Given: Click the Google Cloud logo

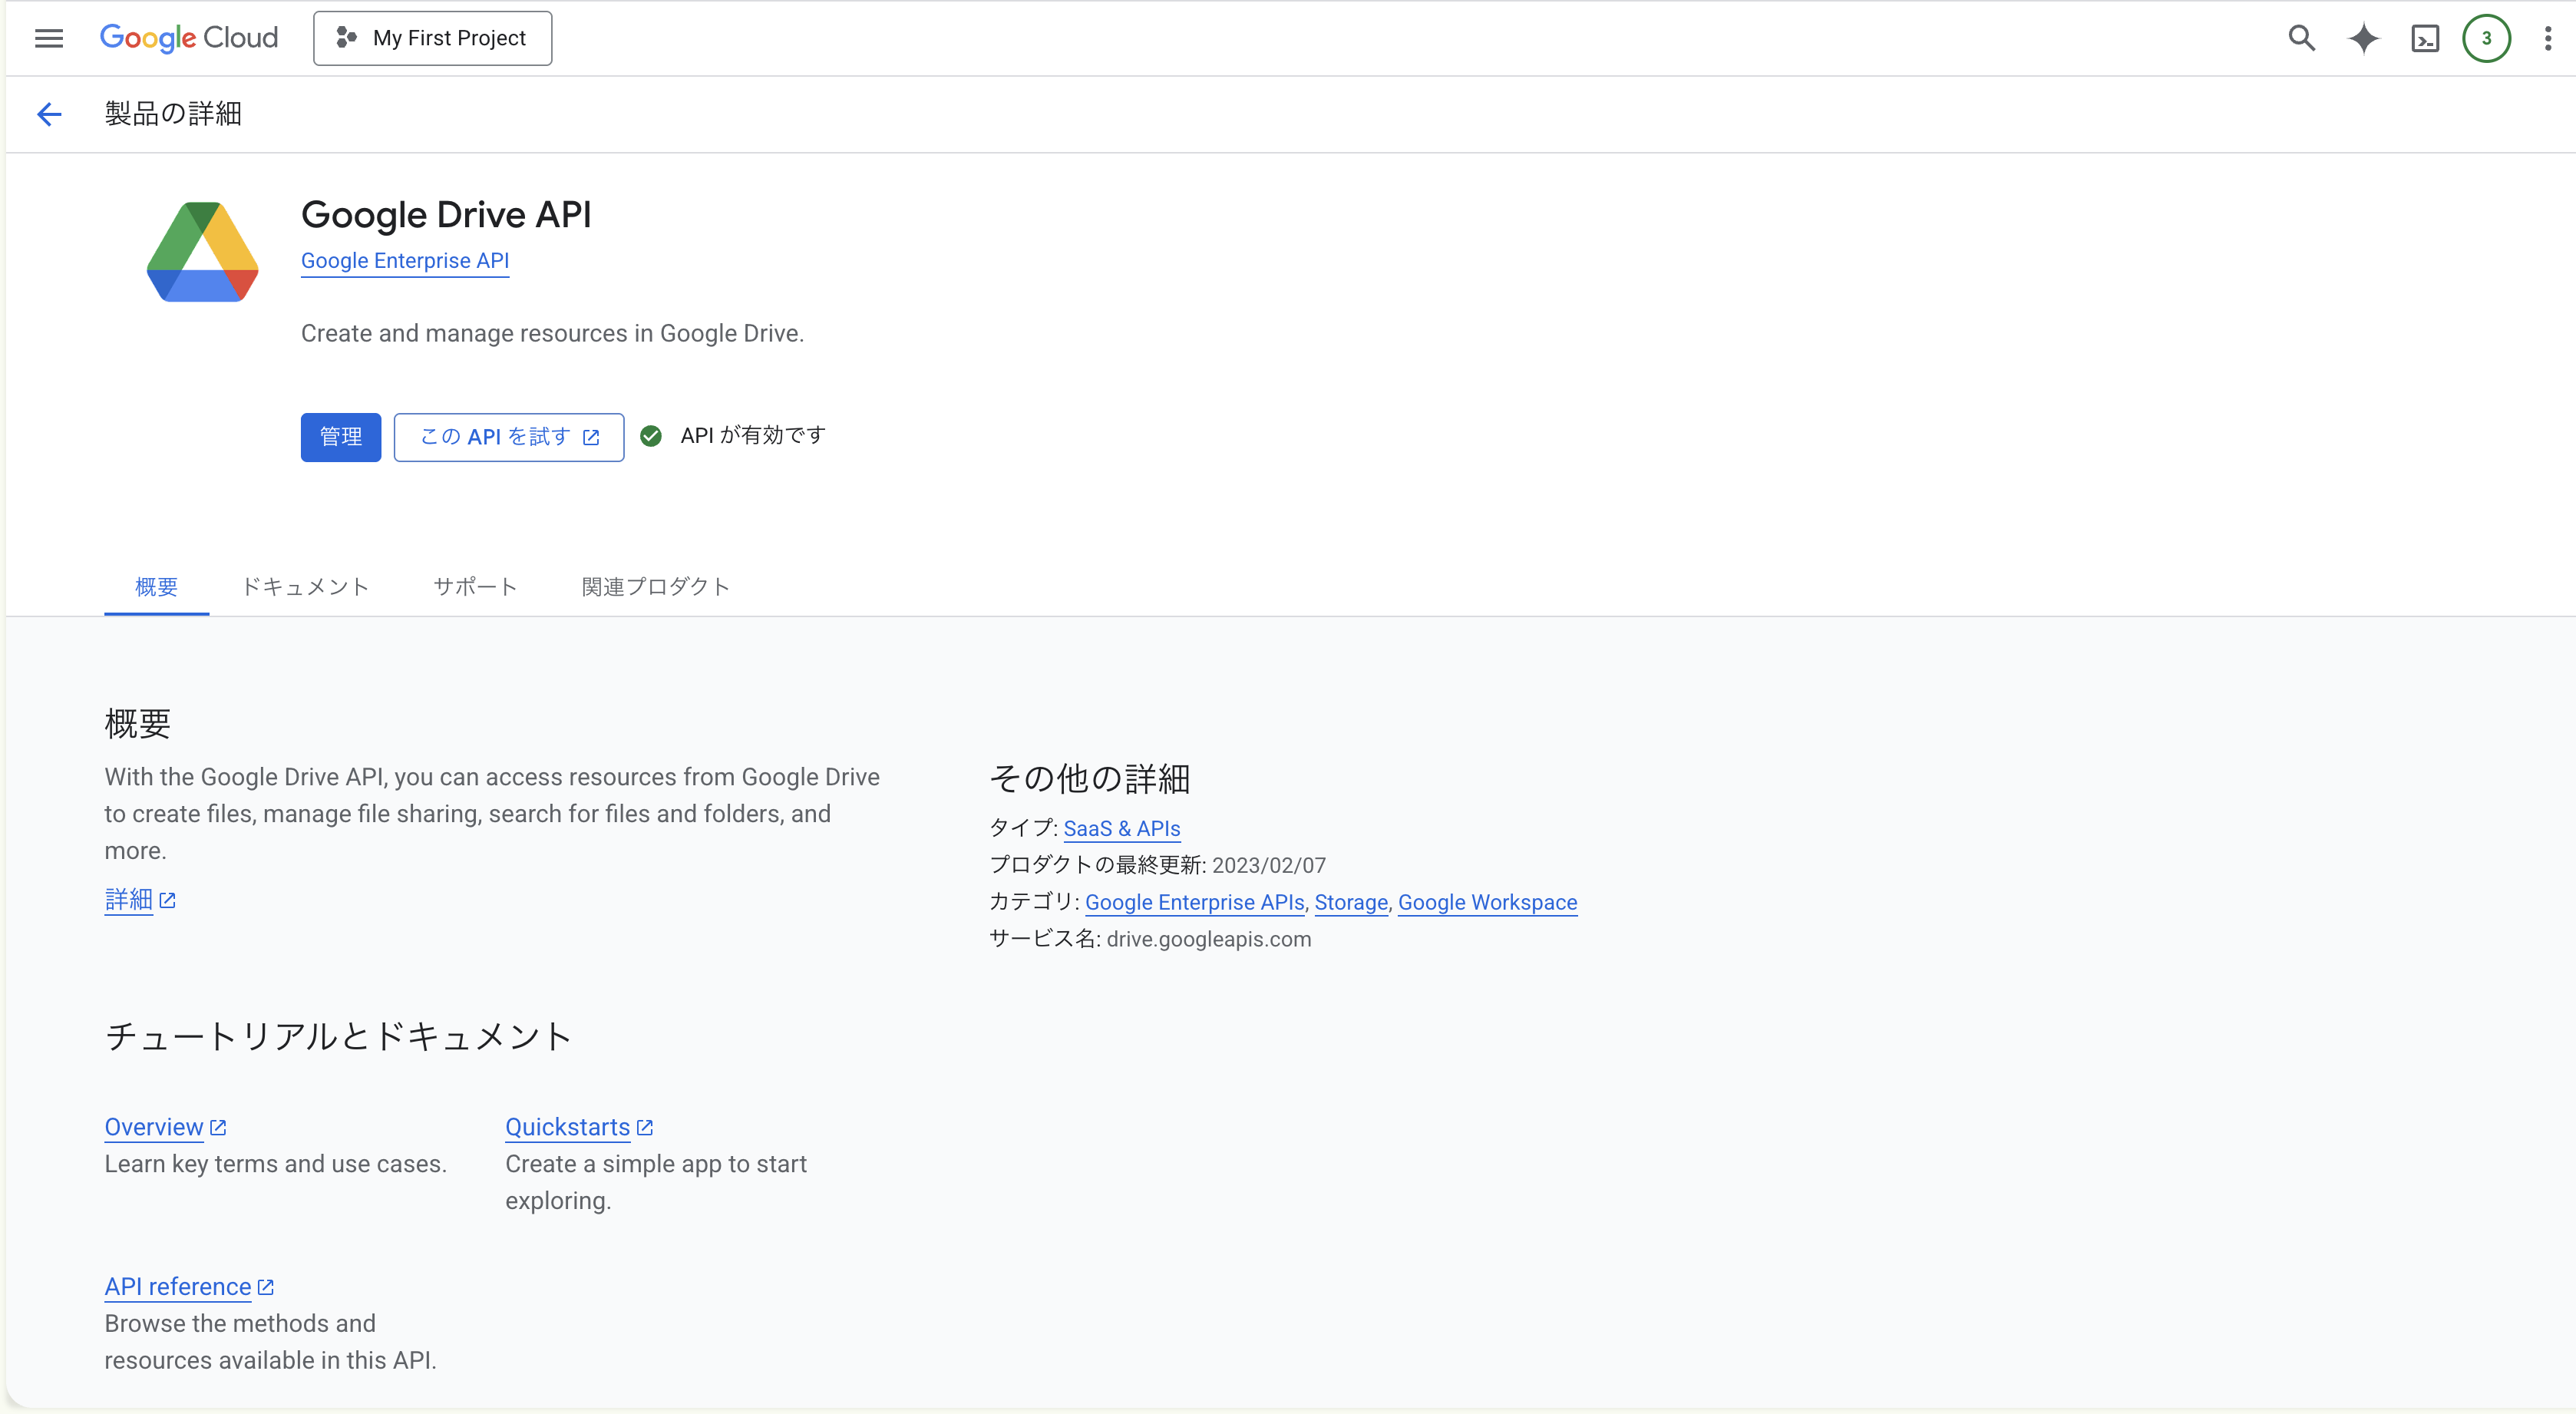Looking at the screenshot, I should pos(189,38).
